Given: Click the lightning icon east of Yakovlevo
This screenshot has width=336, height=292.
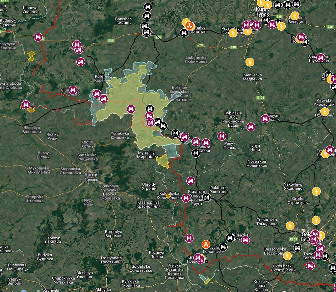Looking at the screenshot, I should point(316,191).
